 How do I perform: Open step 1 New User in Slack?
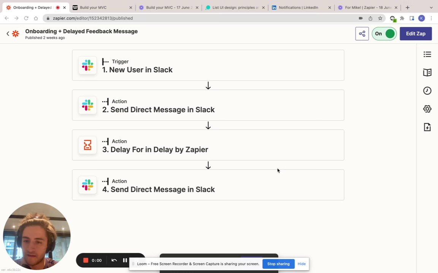(x=208, y=65)
